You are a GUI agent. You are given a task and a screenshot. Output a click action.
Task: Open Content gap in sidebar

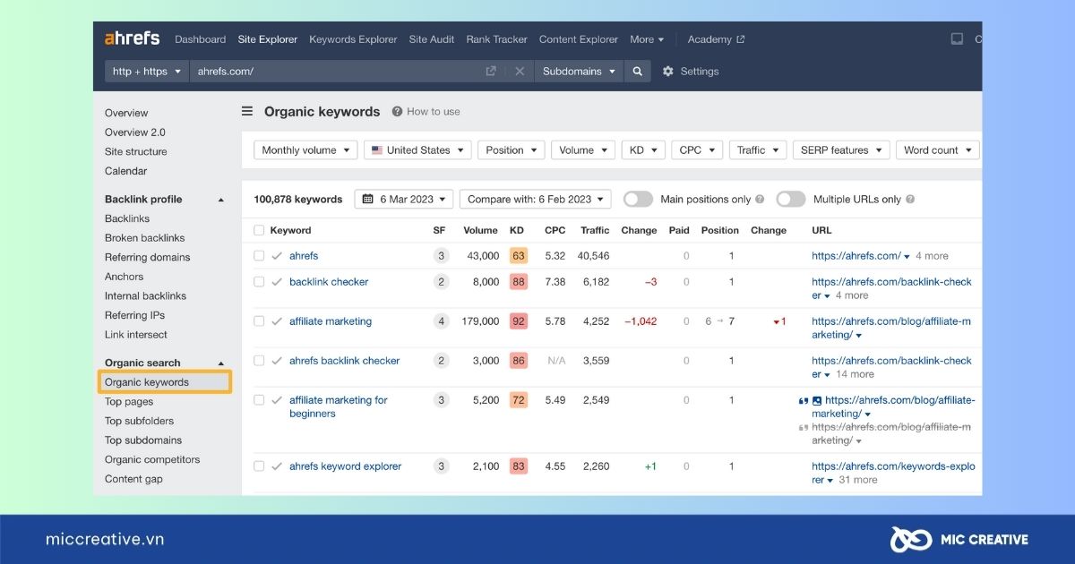coord(134,479)
